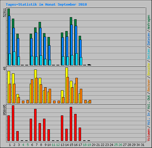Click green weekend day label 18
The width and height of the screenshot is (152, 148).
(85, 145)
